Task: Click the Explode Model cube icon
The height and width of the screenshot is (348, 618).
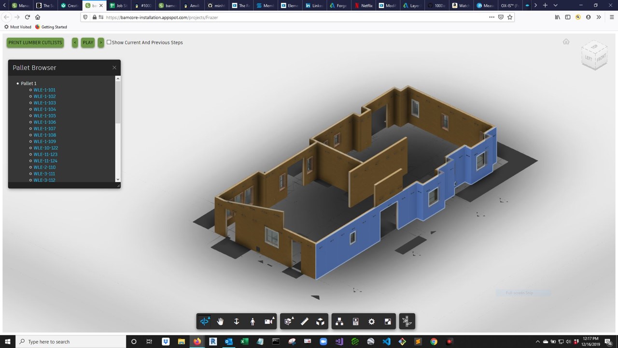Action: tap(321, 321)
